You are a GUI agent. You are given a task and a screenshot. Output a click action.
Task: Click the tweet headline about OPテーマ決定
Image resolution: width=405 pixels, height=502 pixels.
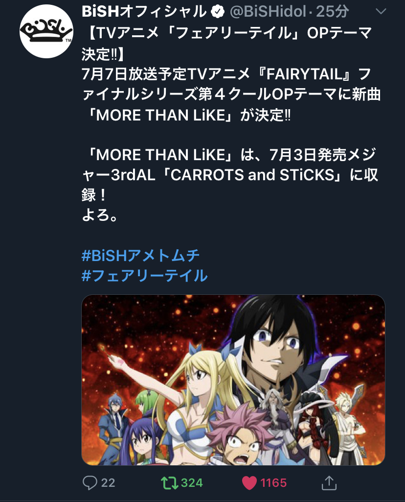(x=227, y=43)
